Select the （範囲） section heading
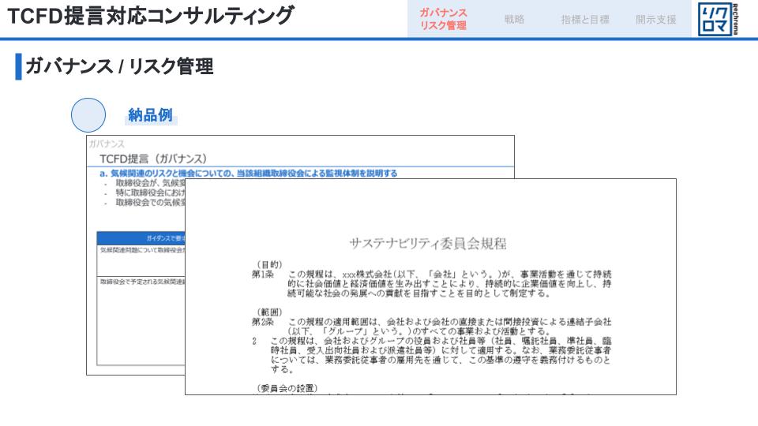 [x=269, y=312]
